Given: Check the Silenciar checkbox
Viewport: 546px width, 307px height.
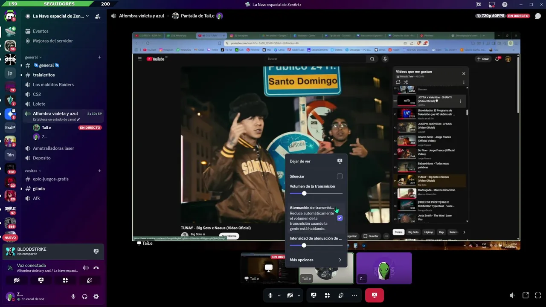Looking at the screenshot, I should tap(340, 176).
